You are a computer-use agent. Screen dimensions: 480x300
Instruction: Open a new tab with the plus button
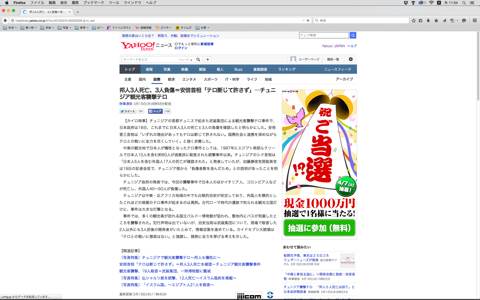tap(78, 12)
